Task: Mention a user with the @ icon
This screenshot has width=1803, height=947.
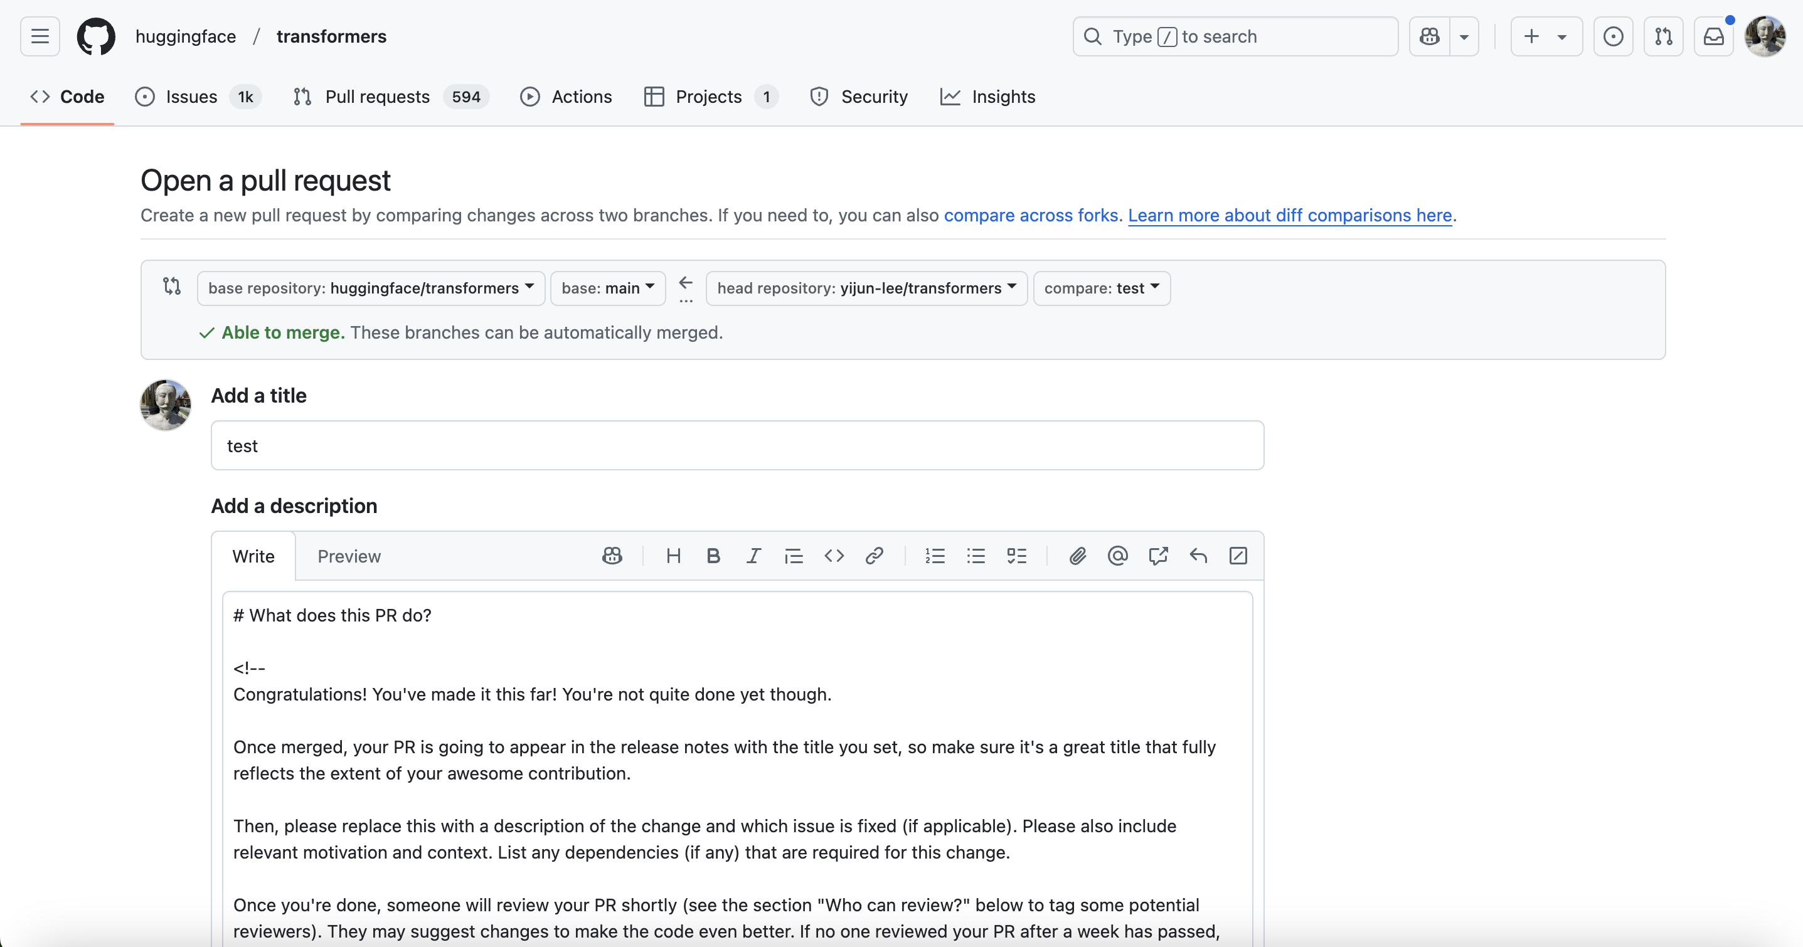Action: tap(1118, 556)
